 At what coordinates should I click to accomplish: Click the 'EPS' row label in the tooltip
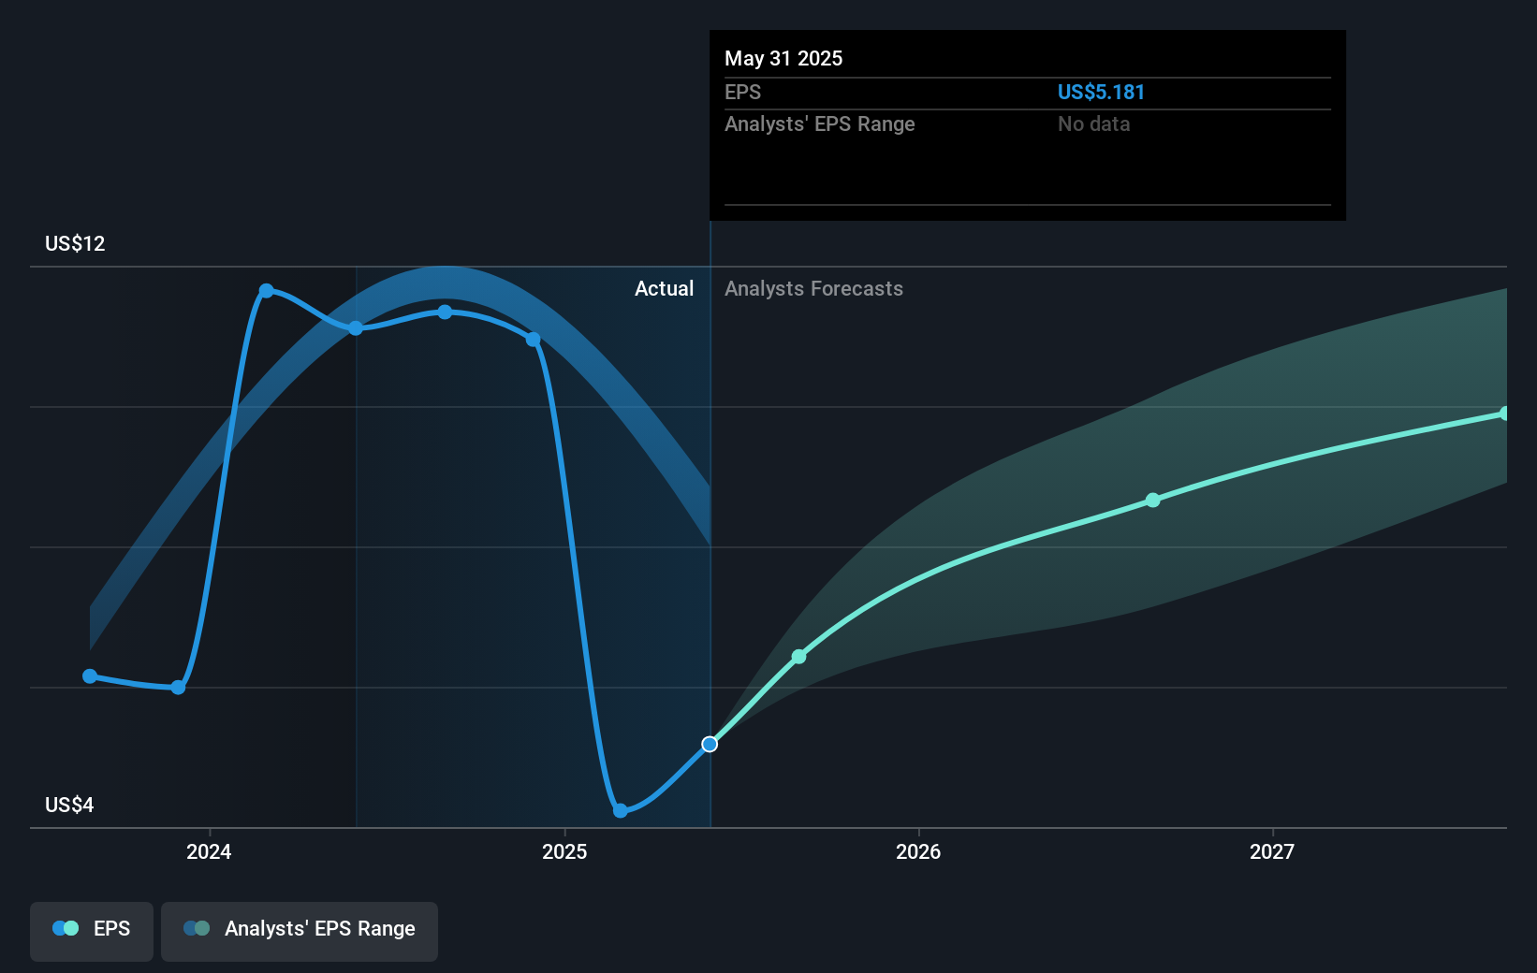[742, 92]
